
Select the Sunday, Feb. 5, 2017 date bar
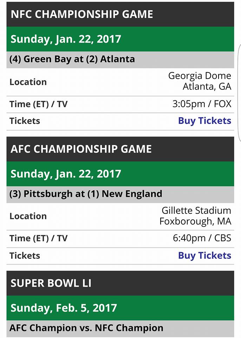pos(64,308)
